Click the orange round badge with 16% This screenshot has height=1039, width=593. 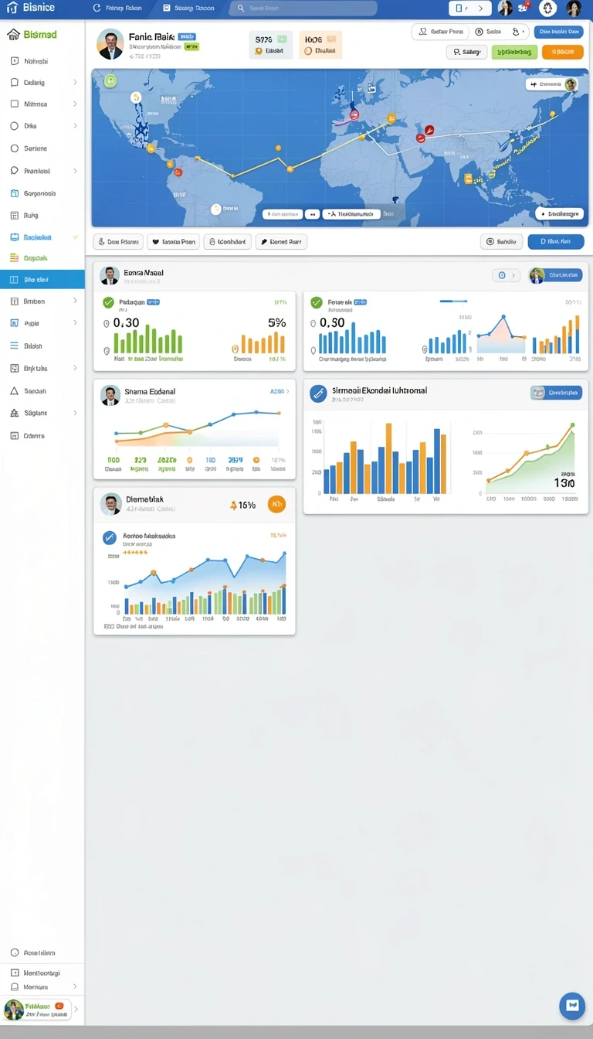(276, 505)
